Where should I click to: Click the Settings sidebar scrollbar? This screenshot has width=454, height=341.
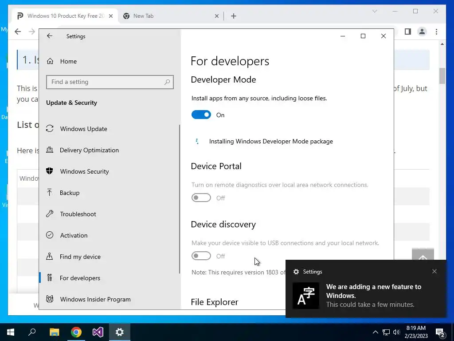point(180,199)
